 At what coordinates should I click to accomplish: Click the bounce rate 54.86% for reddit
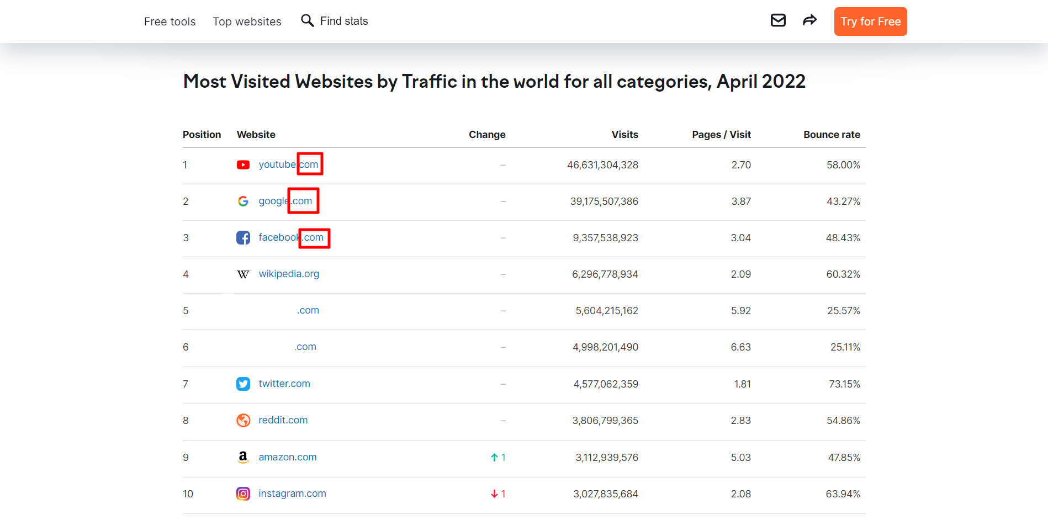(843, 421)
